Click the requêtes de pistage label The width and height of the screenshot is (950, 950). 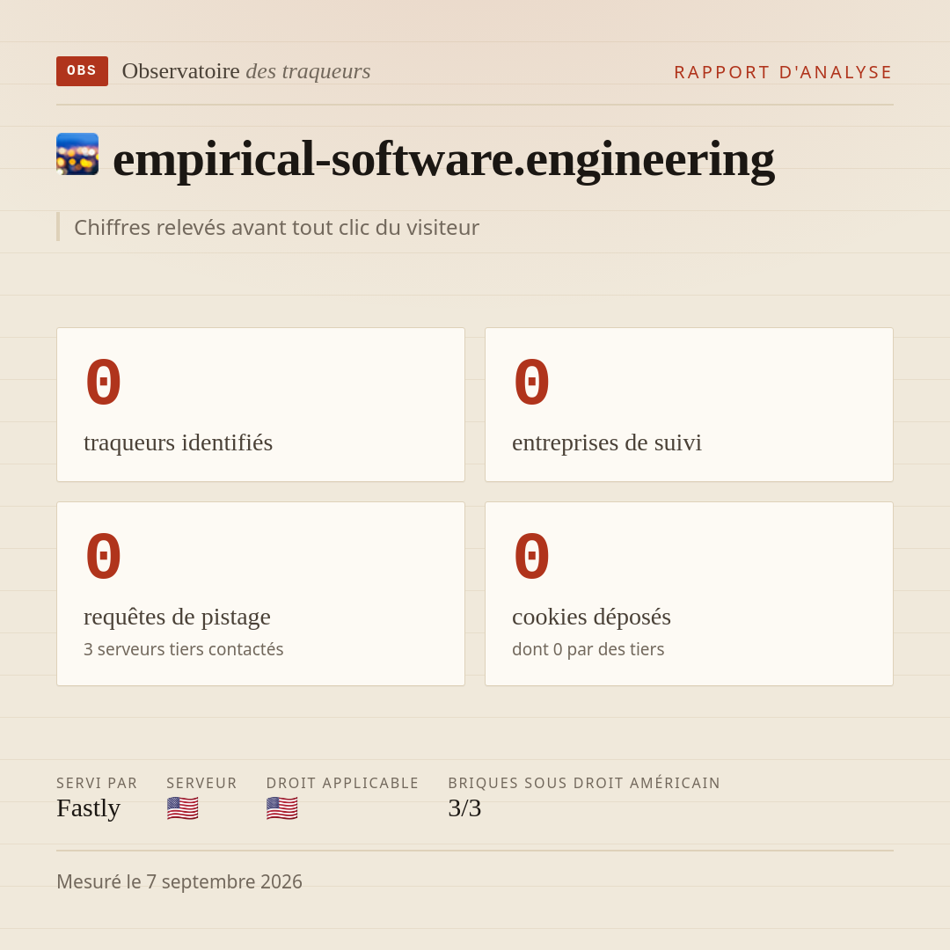coord(177,617)
